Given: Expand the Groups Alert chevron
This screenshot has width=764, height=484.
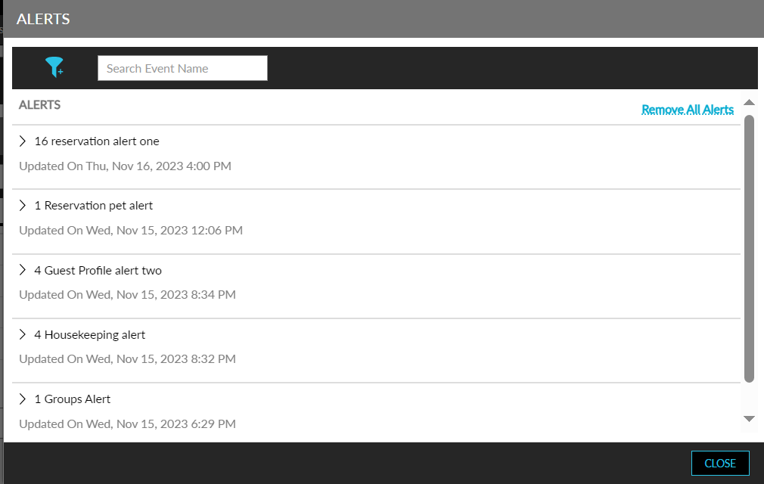Looking at the screenshot, I should tap(23, 399).
